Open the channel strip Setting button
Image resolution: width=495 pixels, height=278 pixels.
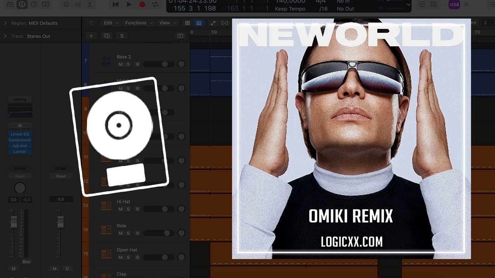click(20, 99)
